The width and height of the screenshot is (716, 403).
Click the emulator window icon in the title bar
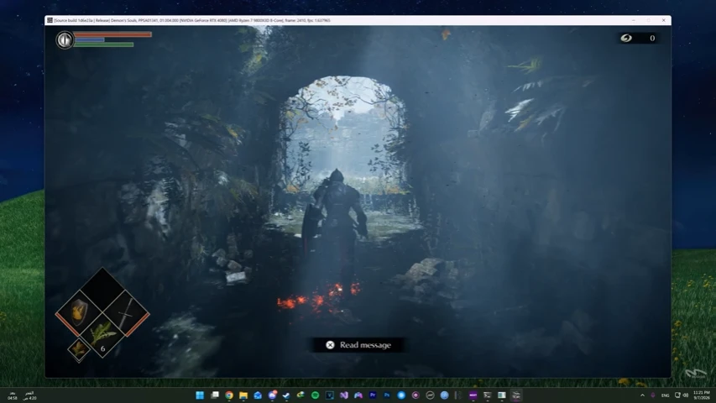(50, 20)
